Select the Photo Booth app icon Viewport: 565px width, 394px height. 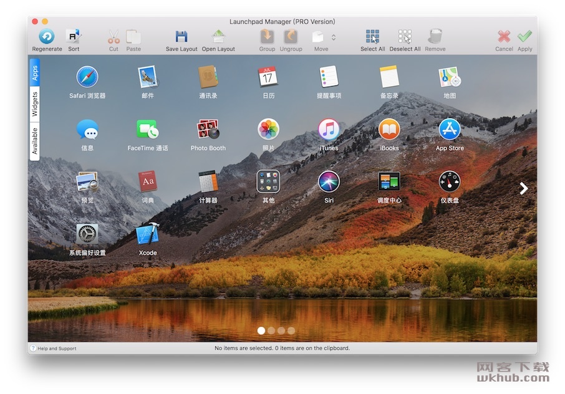[208, 129]
